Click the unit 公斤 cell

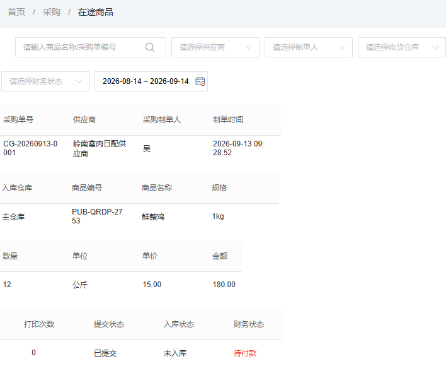tap(80, 285)
